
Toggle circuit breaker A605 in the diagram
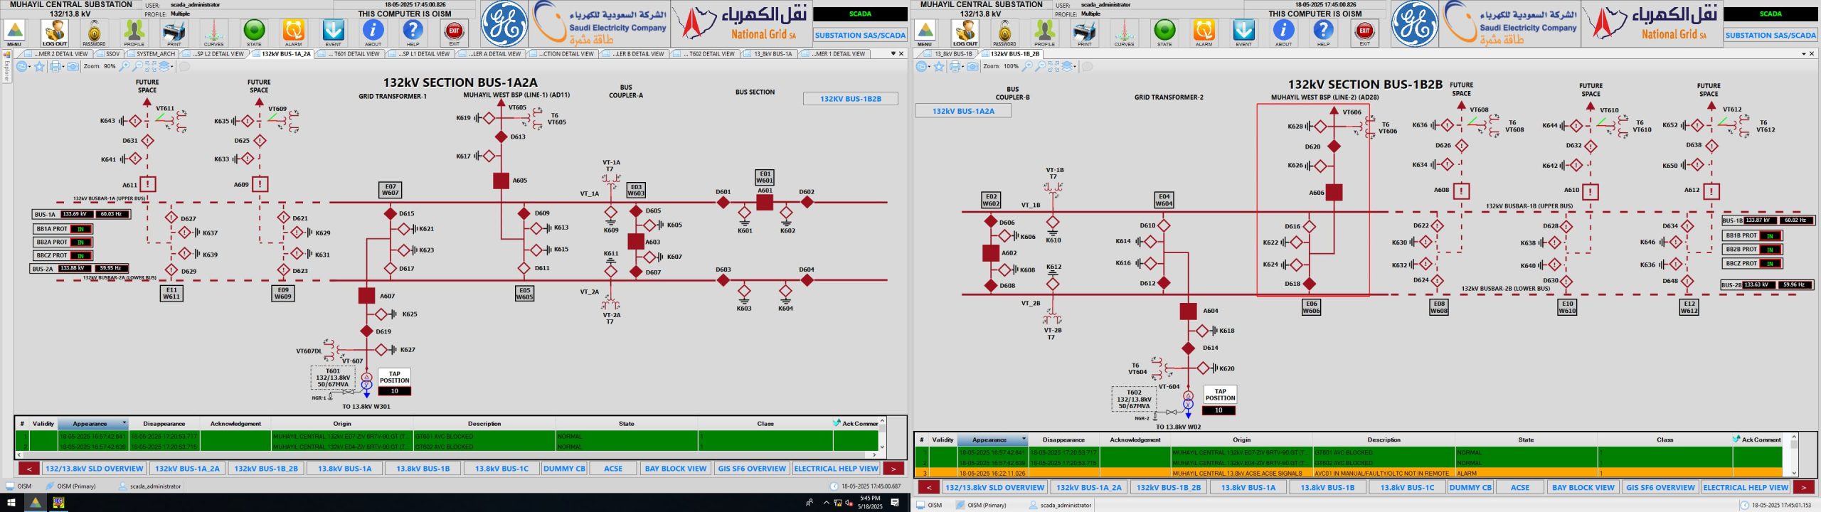coord(501,181)
